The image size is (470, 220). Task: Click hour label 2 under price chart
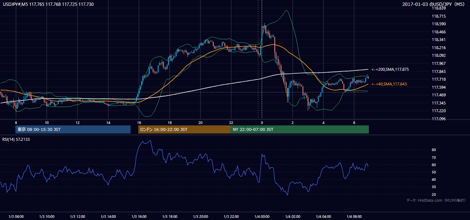pos(292,122)
